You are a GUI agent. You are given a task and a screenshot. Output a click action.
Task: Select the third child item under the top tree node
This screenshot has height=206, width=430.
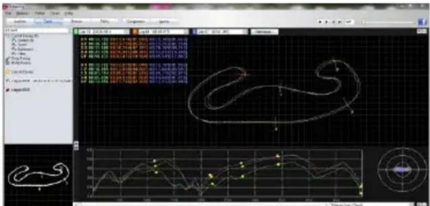pos(23,49)
